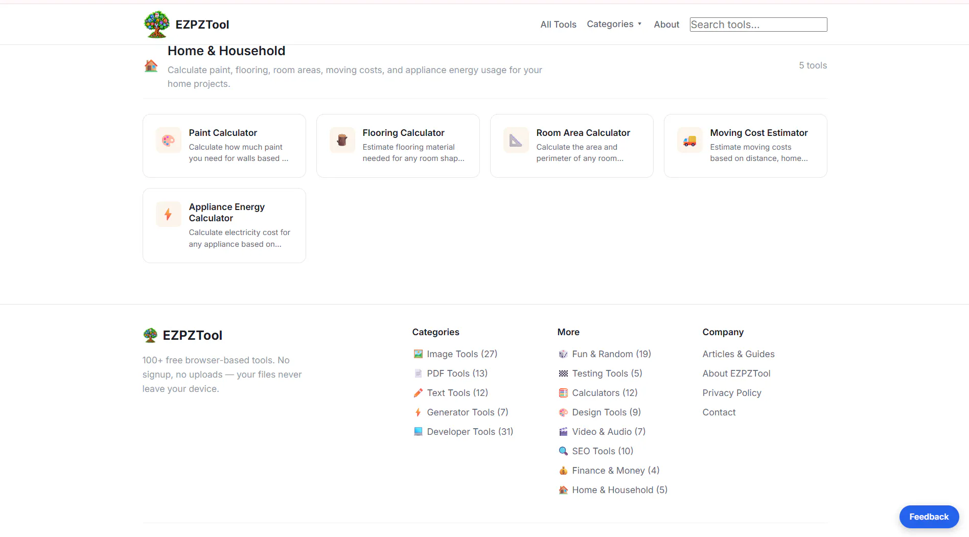Go to PDF Tools (13) footer link

pos(457,373)
